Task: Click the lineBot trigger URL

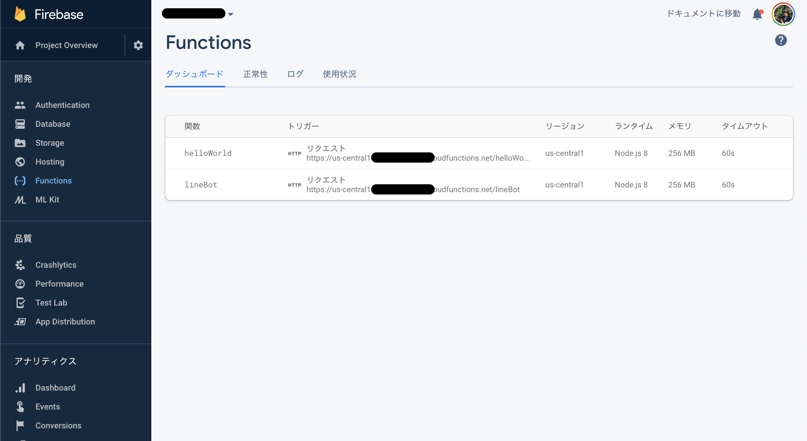Action: pos(413,190)
